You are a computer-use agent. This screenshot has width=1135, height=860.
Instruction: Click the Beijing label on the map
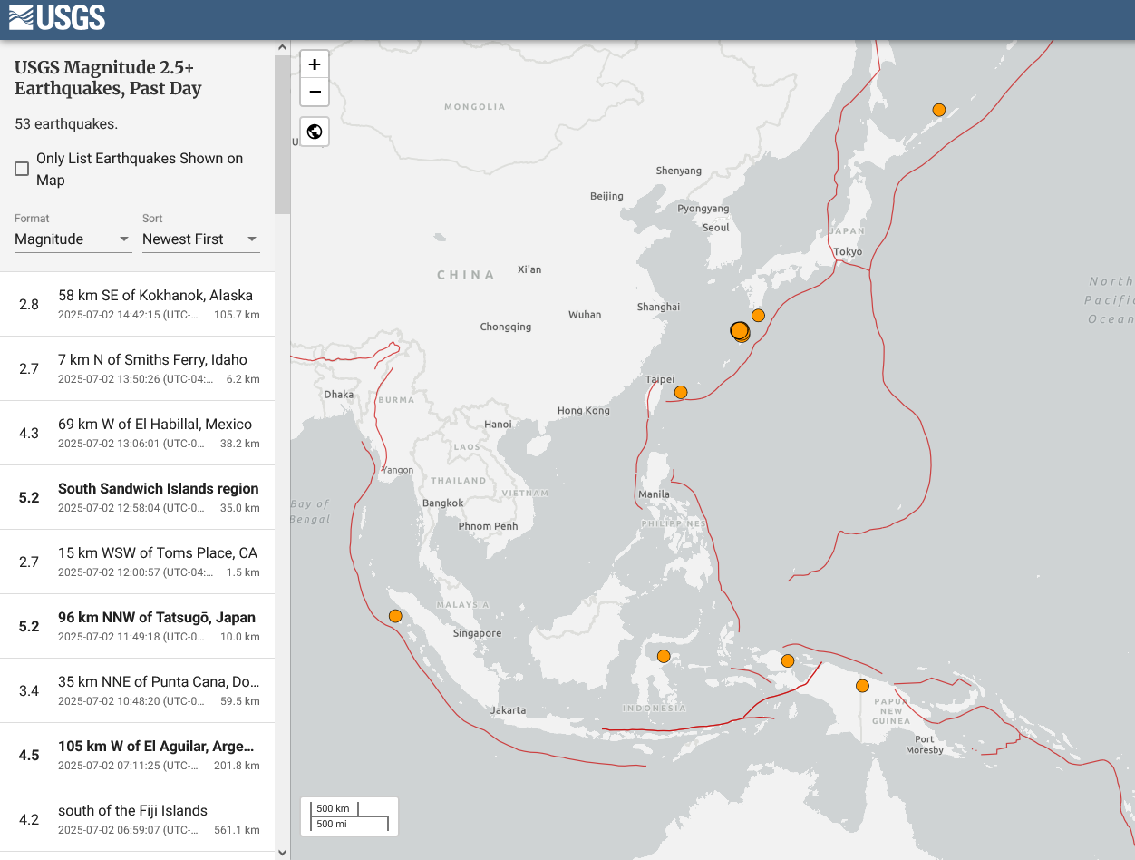coord(606,196)
